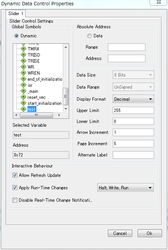Click the diamond icon beside WREN
Image resolution: width=168 pixels, height=250 pixels.
pos(24,73)
